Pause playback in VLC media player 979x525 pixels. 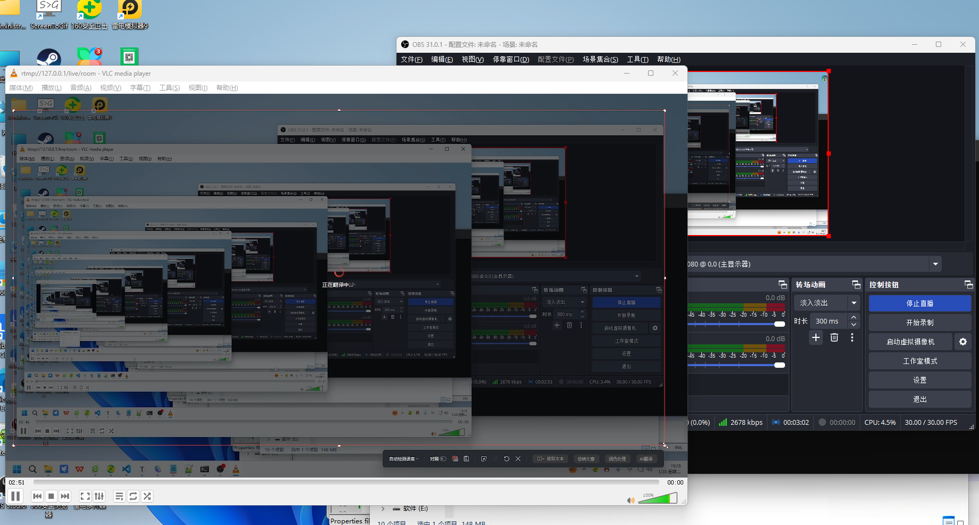(15, 496)
